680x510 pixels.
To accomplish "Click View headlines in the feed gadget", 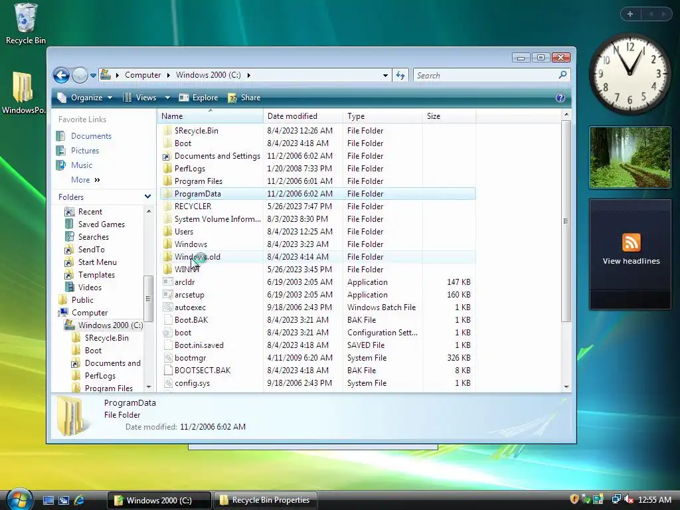I will (631, 261).
